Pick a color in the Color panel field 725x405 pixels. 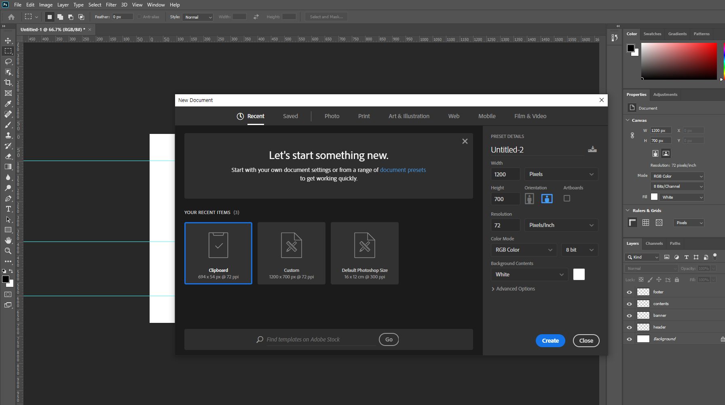(x=679, y=61)
